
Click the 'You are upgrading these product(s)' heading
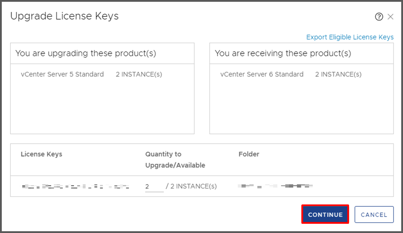[x=86, y=54]
